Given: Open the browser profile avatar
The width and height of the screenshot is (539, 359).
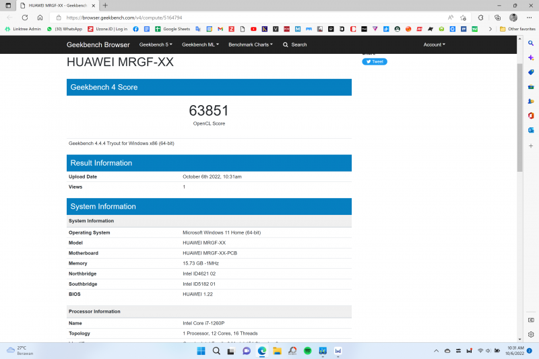Looking at the screenshot, I should point(513,18).
